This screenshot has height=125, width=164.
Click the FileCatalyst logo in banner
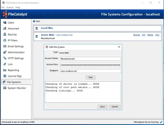tap(15, 14)
